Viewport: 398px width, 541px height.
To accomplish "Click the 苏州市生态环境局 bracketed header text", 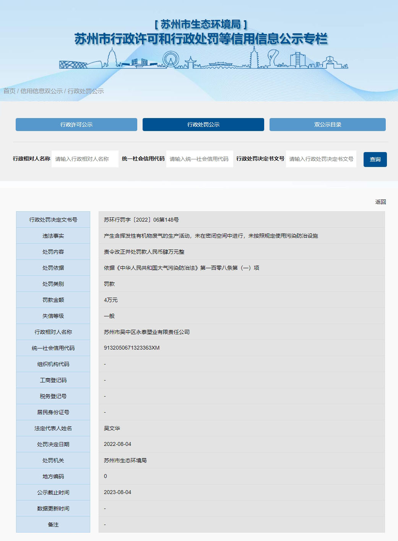I will pos(201,24).
